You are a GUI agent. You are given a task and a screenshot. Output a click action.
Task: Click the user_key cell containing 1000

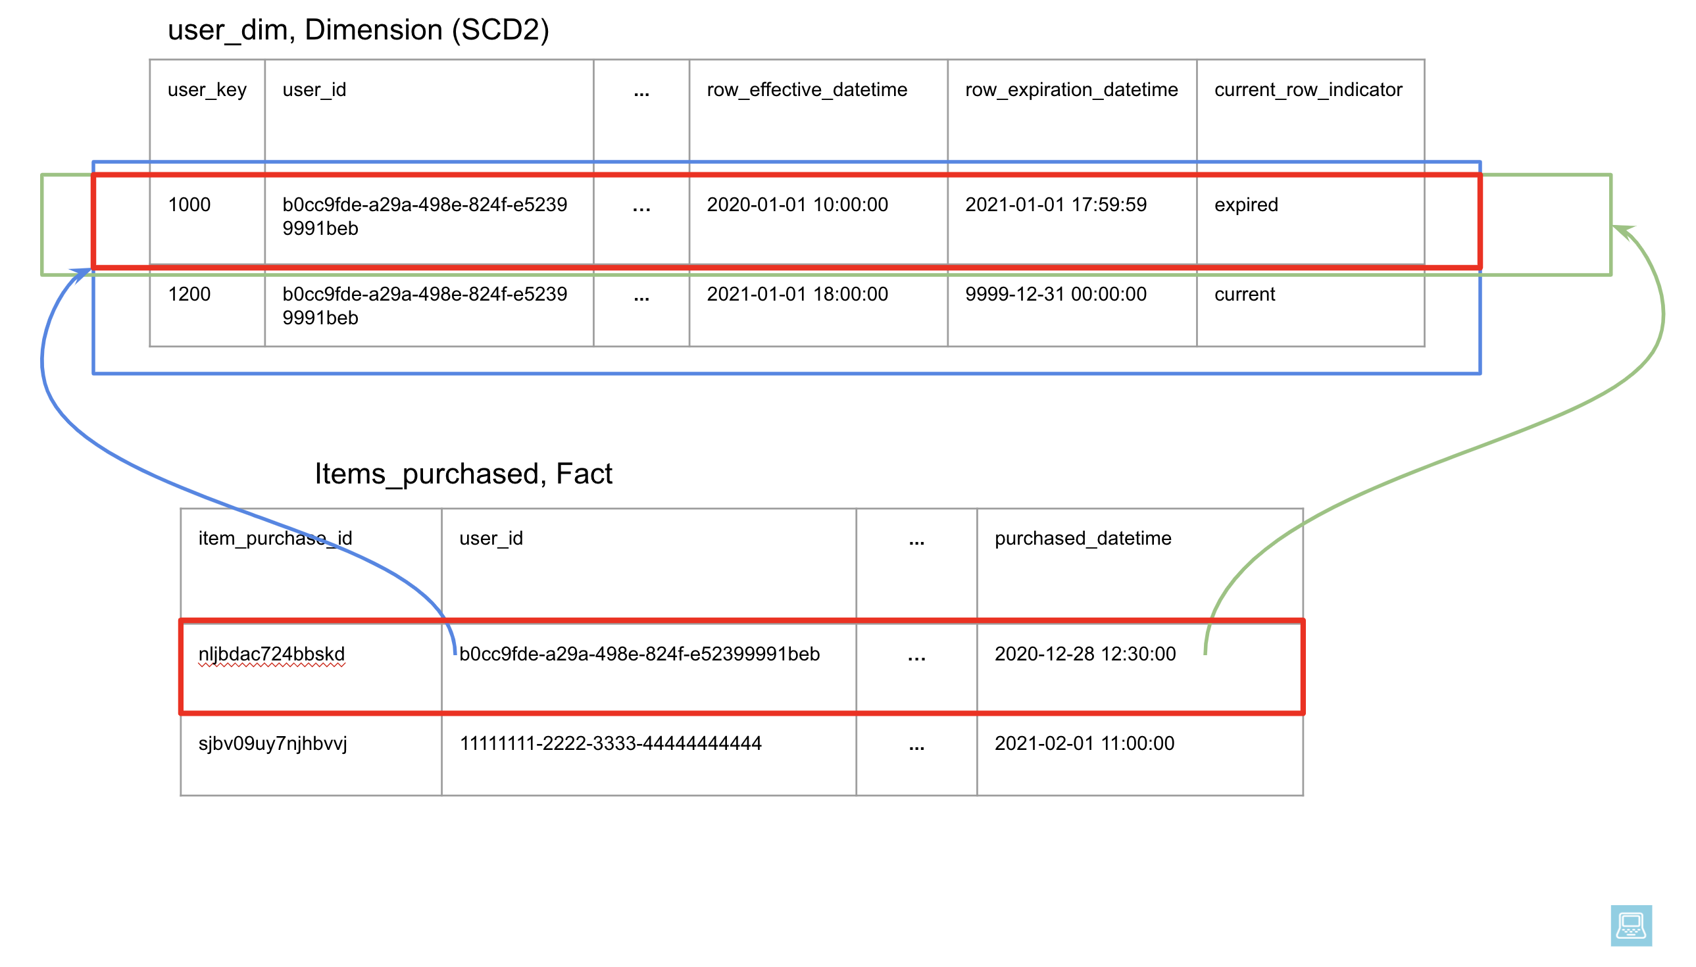[189, 205]
